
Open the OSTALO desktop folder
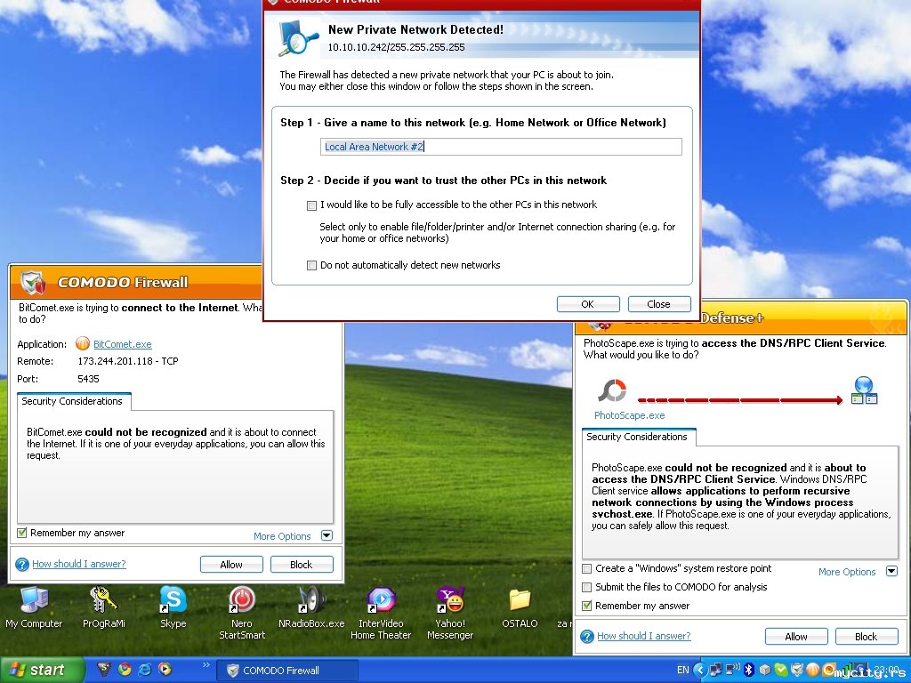[x=520, y=607]
